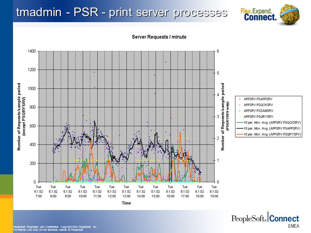Click the 'PeopleSoft Proprietary and Confidential' copyright line
This screenshot has width=311, height=233.
pyautogui.click(x=55, y=227)
